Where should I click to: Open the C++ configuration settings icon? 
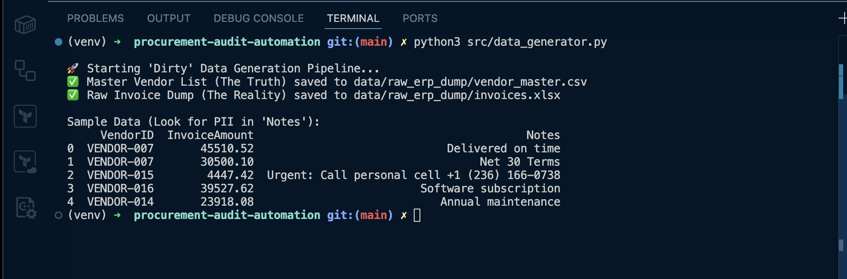pos(26,208)
